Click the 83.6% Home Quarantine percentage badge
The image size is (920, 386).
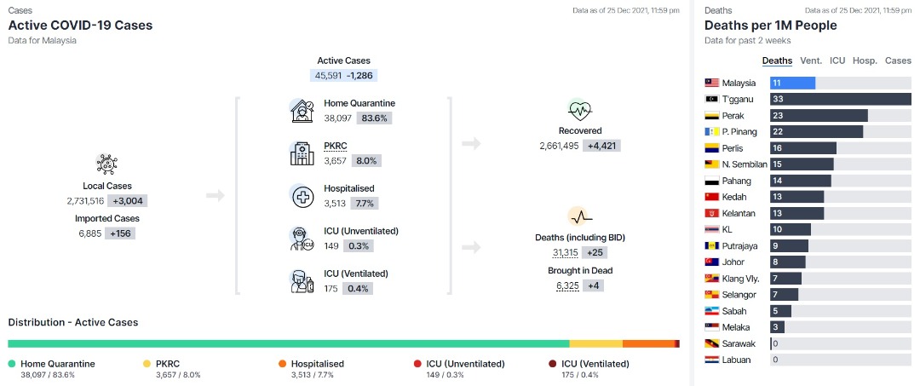pos(374,118)
